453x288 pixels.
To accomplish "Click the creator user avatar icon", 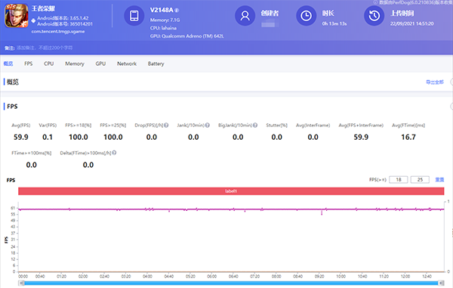I will point(245,16).
